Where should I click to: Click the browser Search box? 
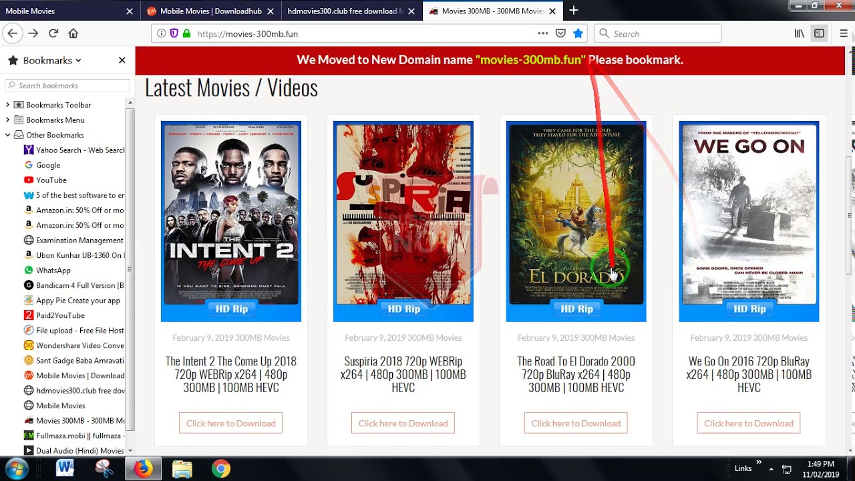[658, 33]
